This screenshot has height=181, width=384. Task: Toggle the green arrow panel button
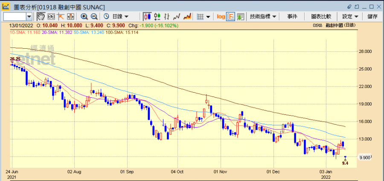coord(240,16)
